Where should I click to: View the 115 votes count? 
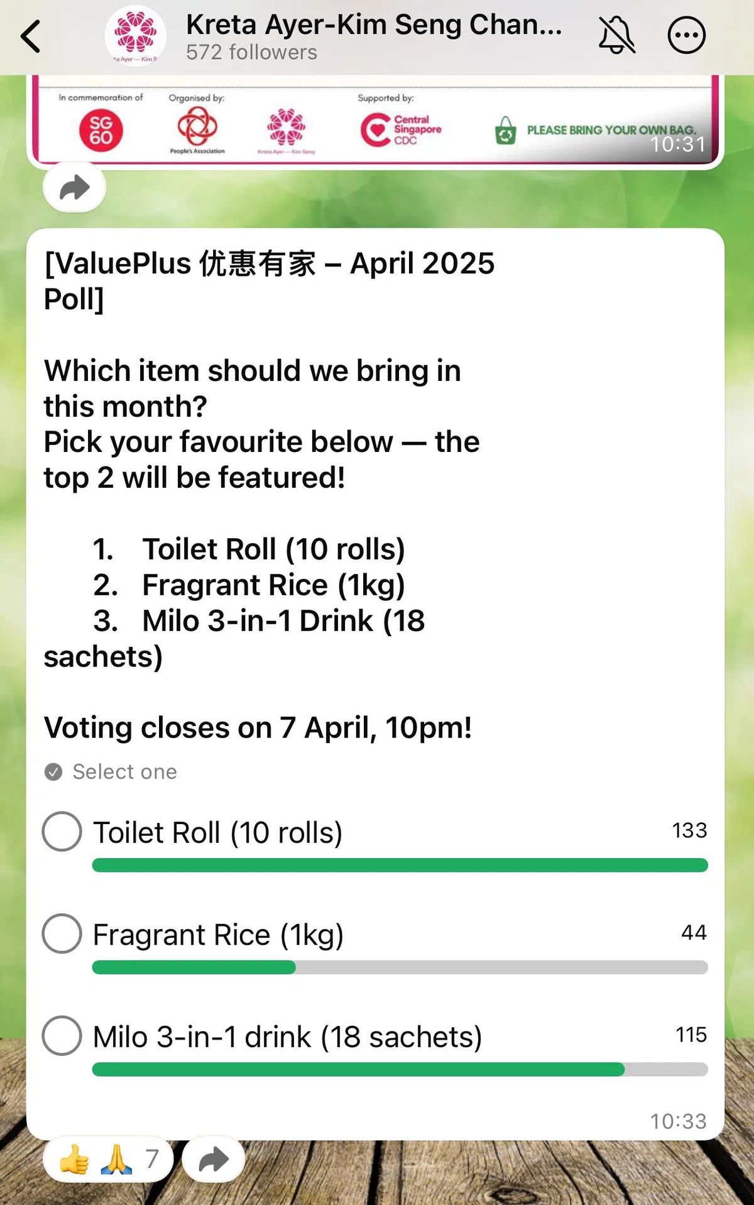pyautogui.click(x=691, y=1035)
